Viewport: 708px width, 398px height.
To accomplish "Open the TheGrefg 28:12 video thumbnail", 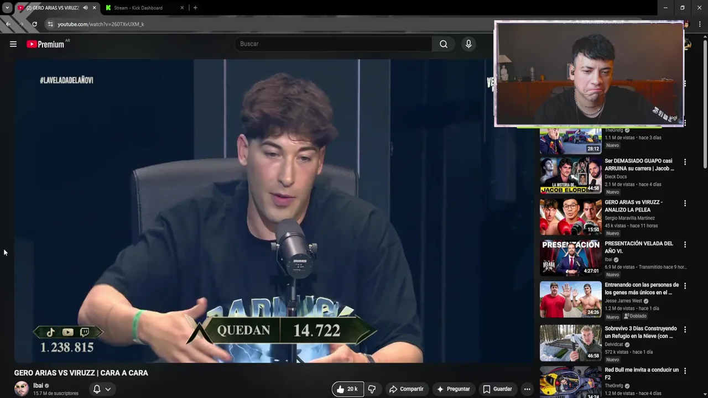I will coord(570,141).
